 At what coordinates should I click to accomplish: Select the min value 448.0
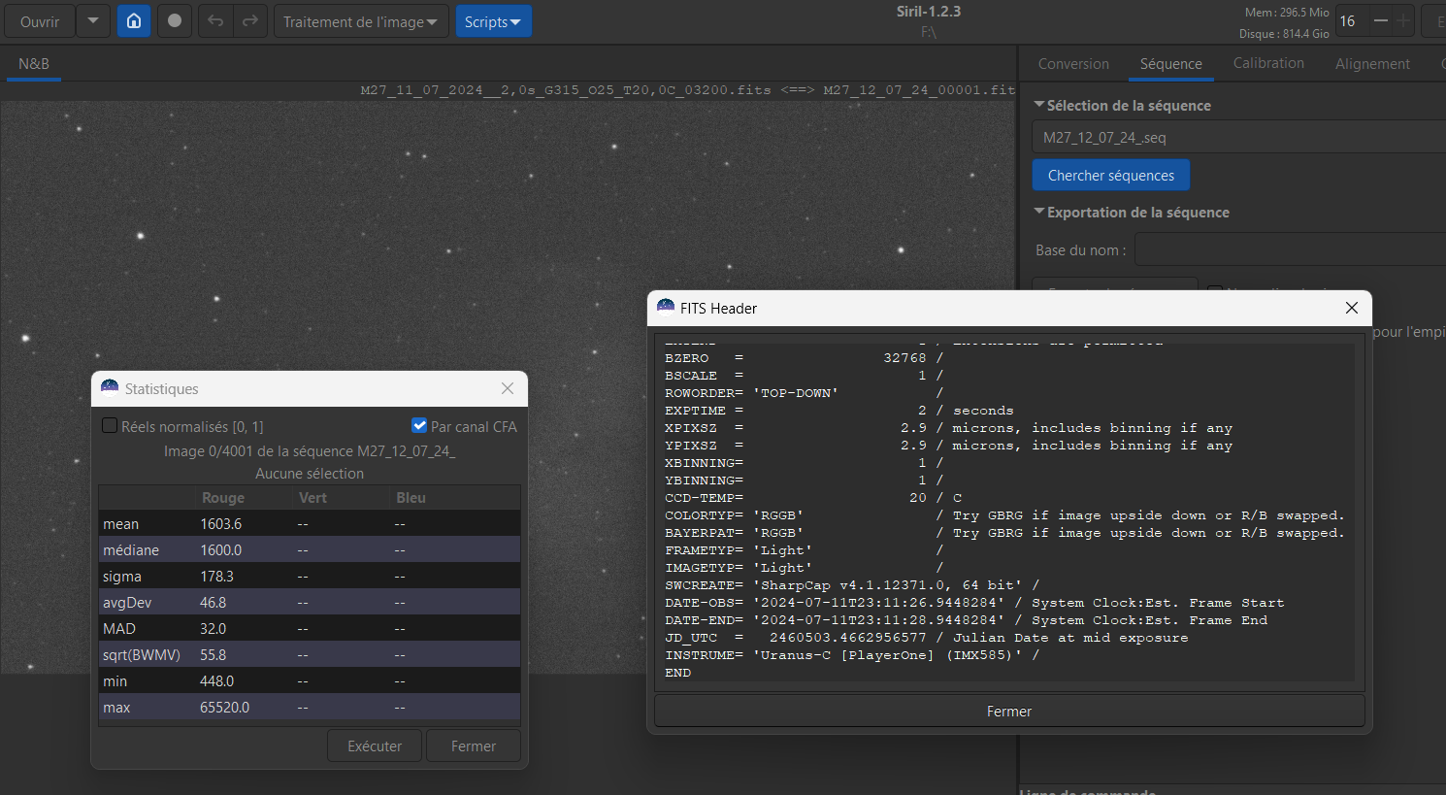pos(216,680)
